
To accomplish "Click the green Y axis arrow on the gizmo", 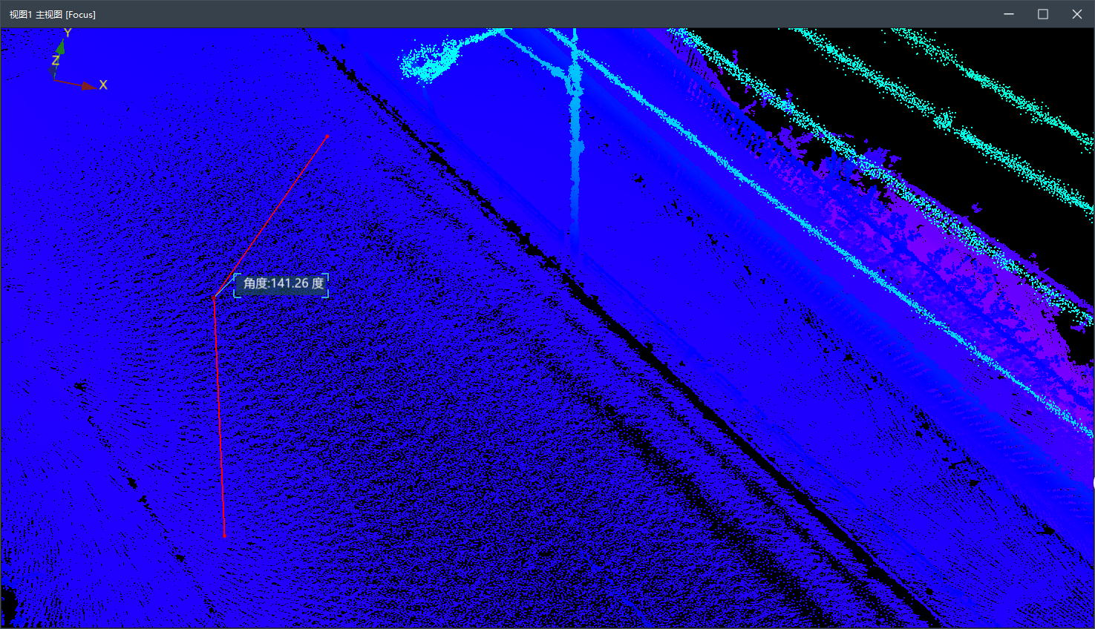I will (x=61, y=47).
